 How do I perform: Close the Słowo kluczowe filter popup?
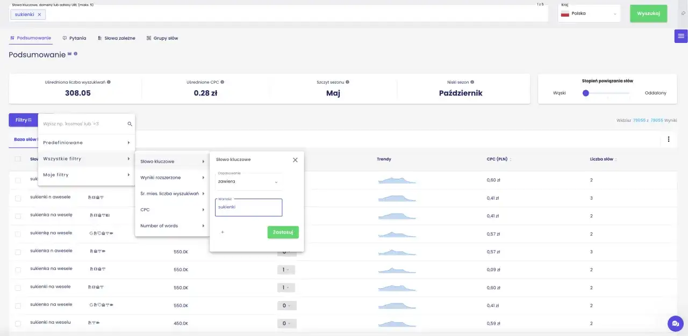[295, 159]
